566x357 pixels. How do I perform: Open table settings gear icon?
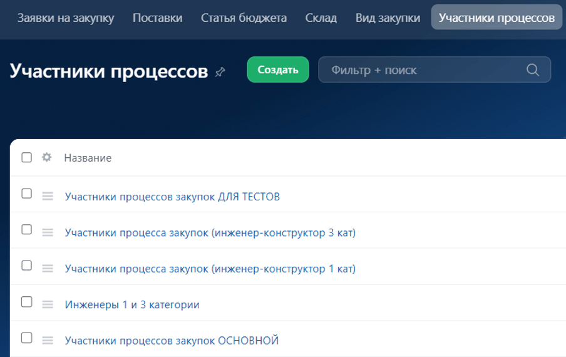[46, 157]
